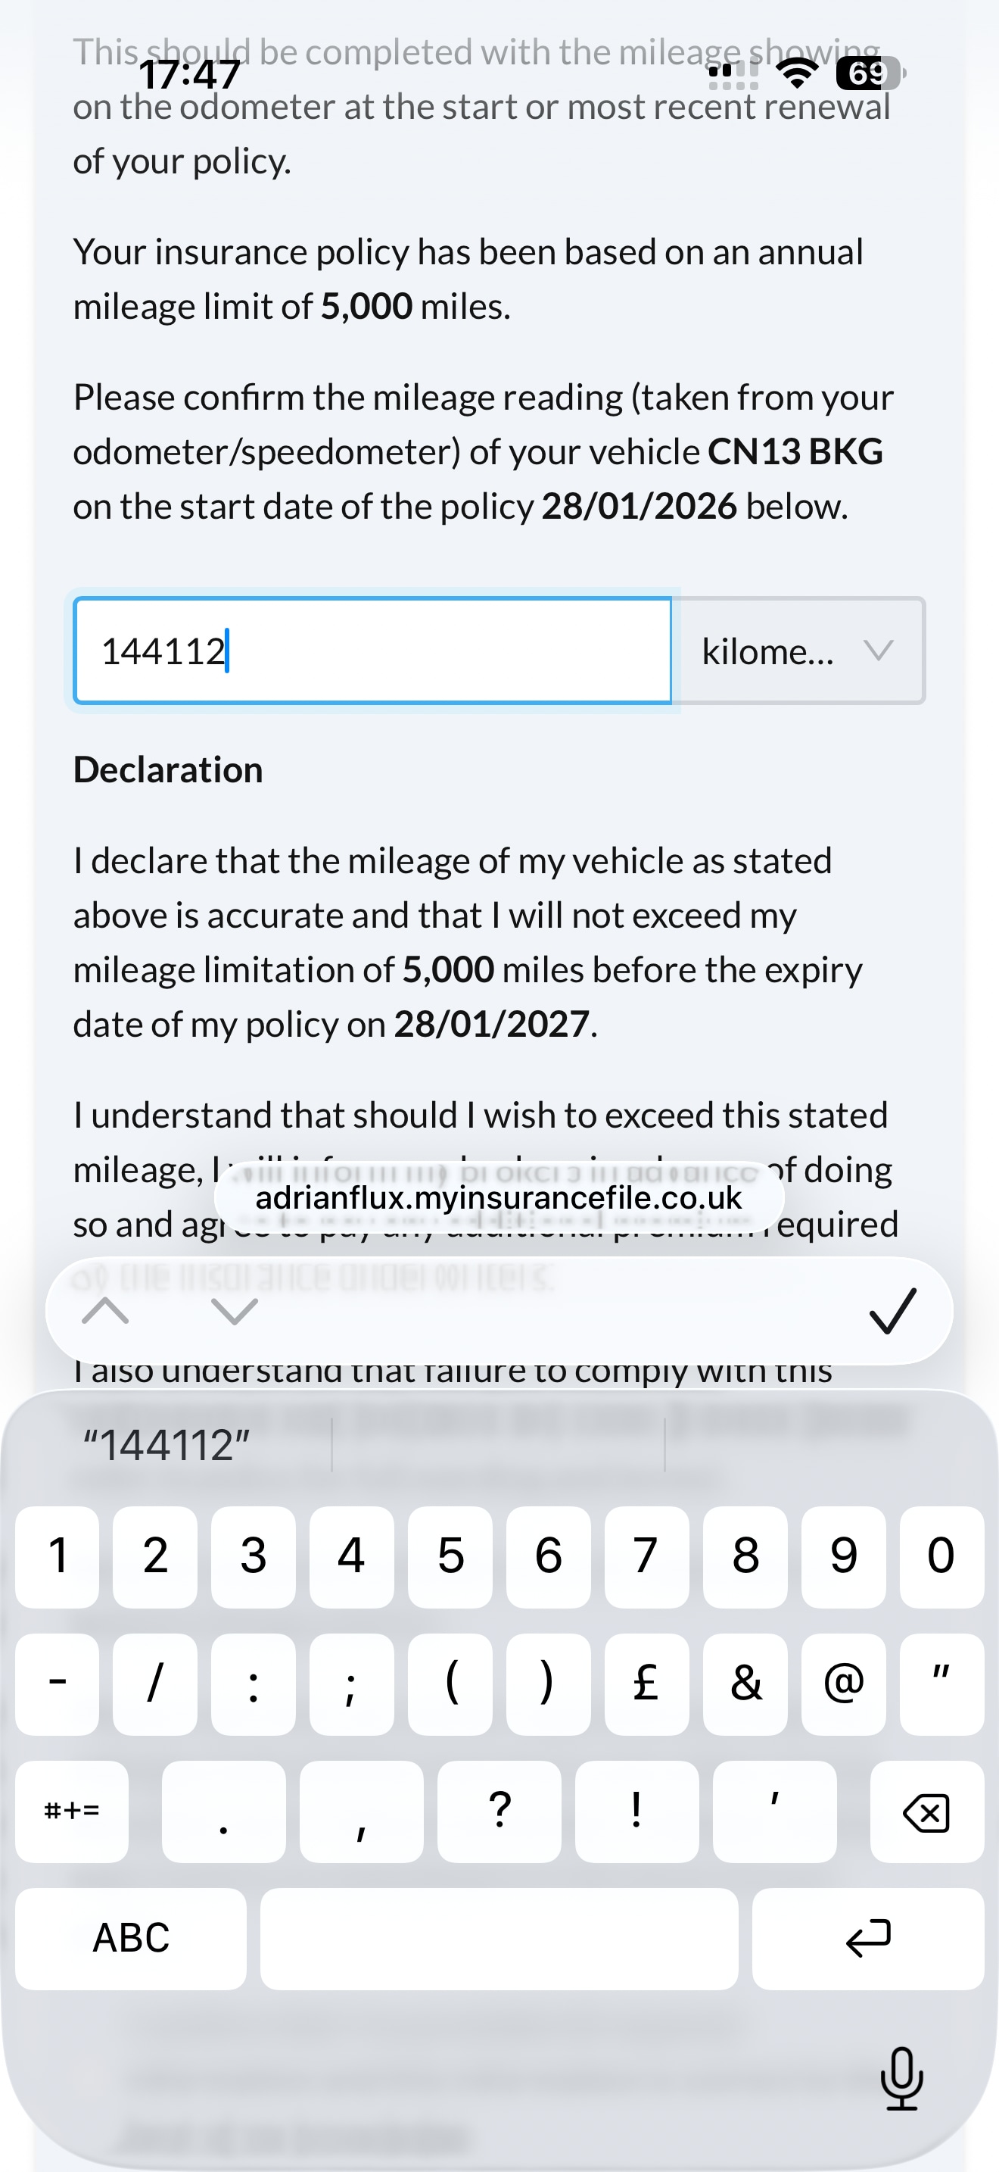
Task: Tap the question mark key
Action: (x=499, y=1810)
